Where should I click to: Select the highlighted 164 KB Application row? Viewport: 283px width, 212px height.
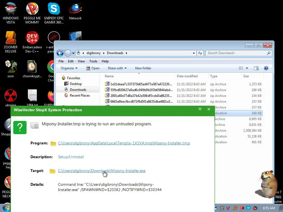(x=239, y=113)
